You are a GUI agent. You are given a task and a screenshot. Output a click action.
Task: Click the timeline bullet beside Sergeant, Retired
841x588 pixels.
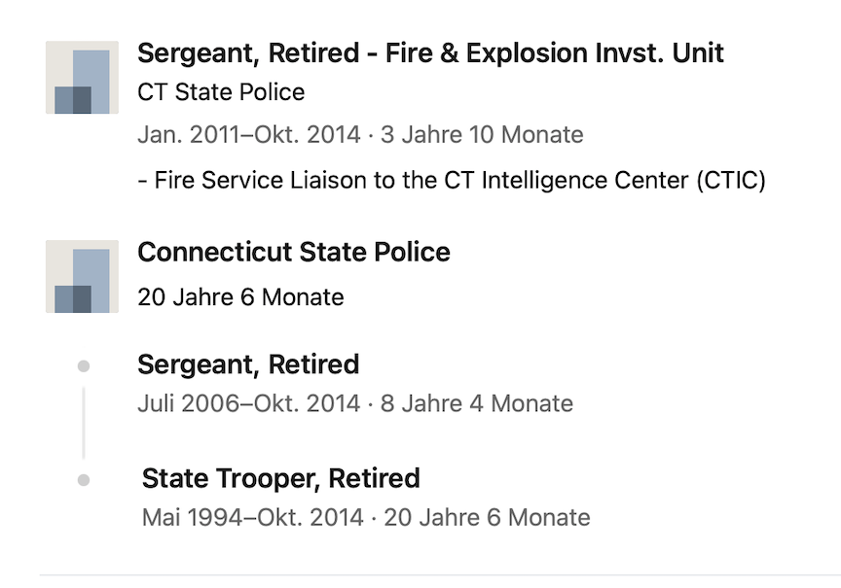click(84, 366)
